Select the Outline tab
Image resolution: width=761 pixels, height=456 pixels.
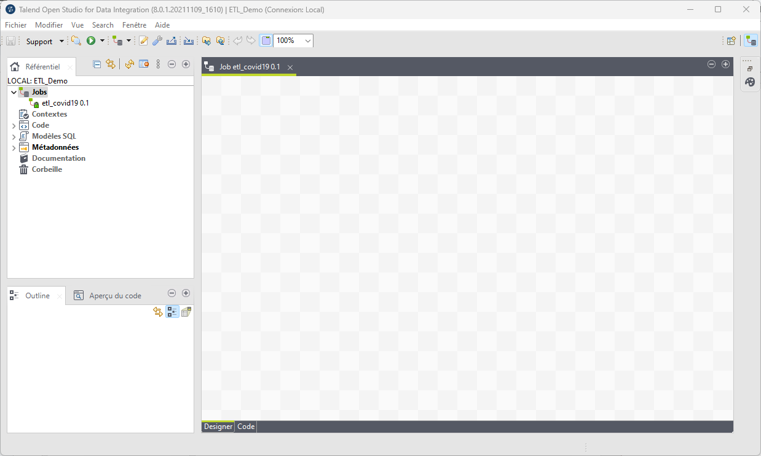click(x=35, y=295)
